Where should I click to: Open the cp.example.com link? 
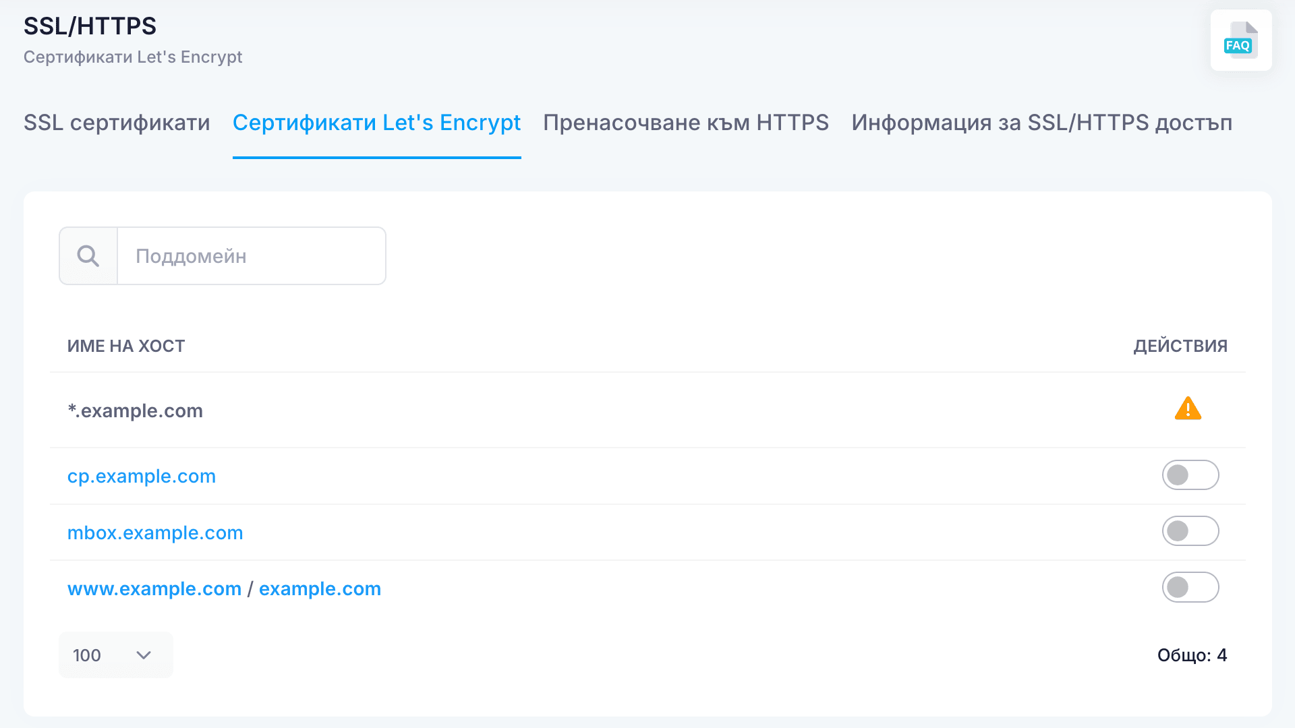click(142, 477)
